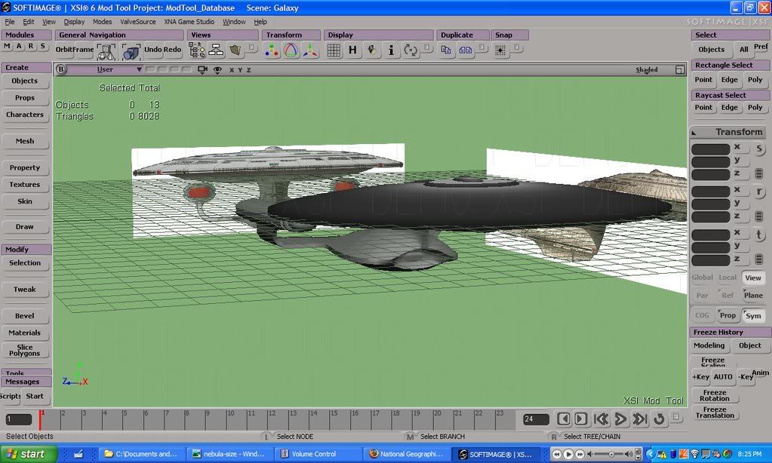The width and height of the screenshot is (772, 463).
Task: Click the viewport B letter button
Action: [x=60, y=69]
